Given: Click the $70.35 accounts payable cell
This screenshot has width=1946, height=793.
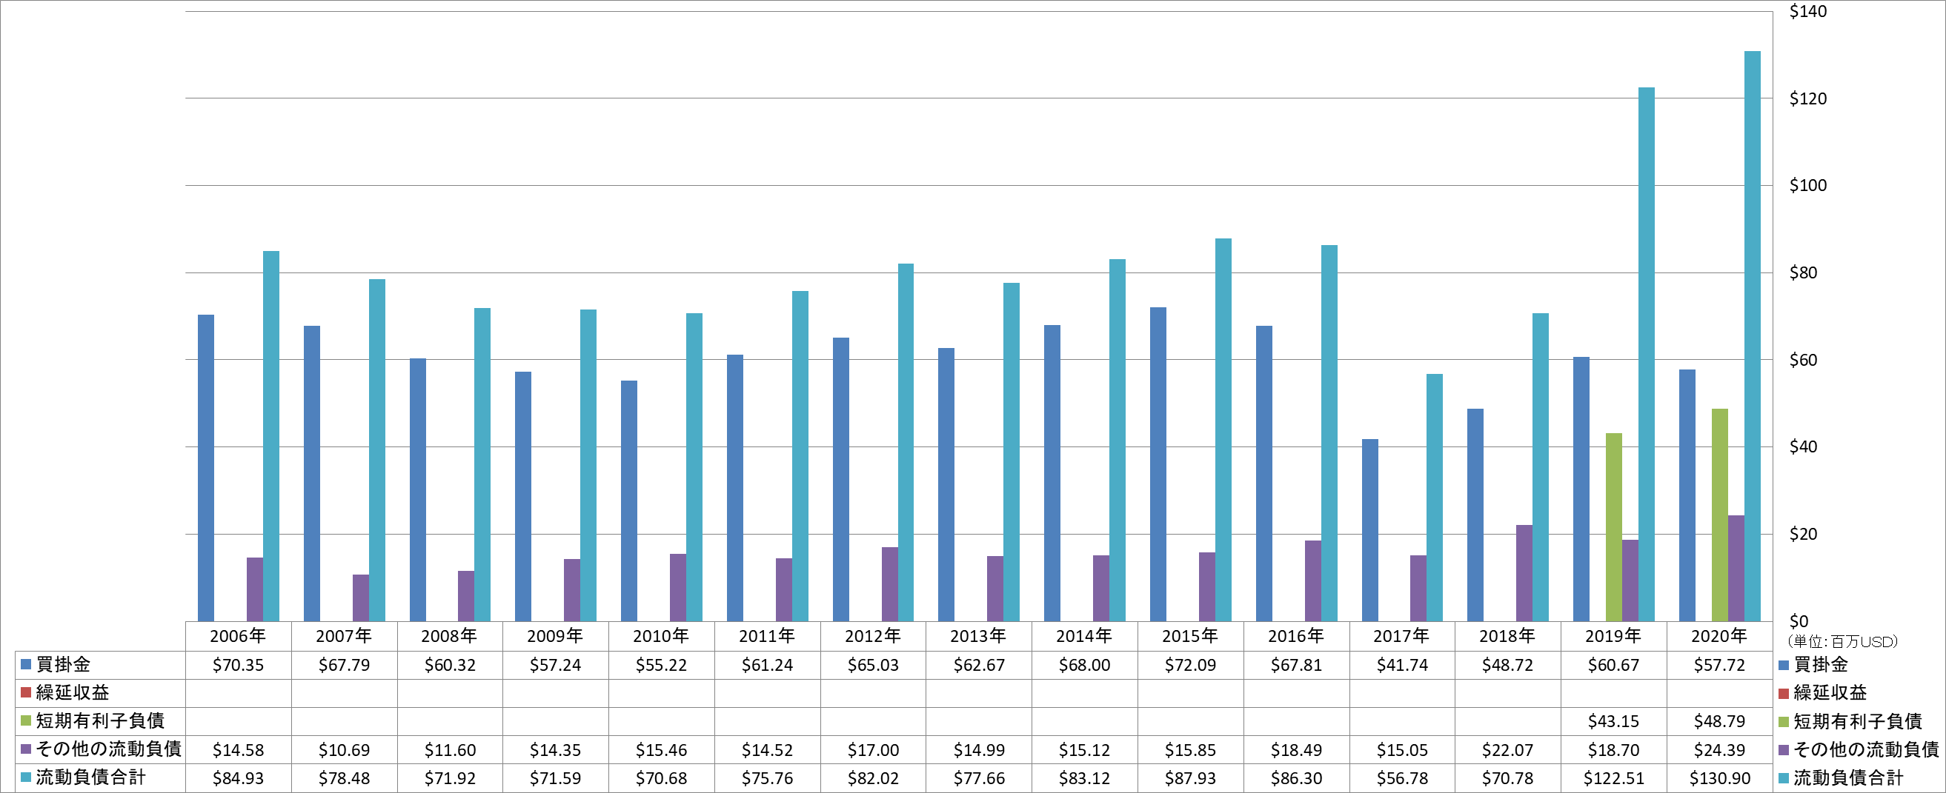Looking at the screenshot, I should click(x=238, y=665).
